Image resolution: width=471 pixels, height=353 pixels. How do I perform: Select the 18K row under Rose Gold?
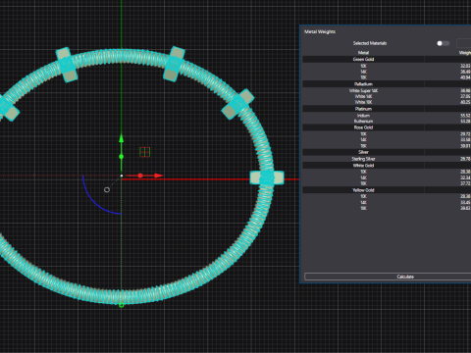tap(387, 146)
